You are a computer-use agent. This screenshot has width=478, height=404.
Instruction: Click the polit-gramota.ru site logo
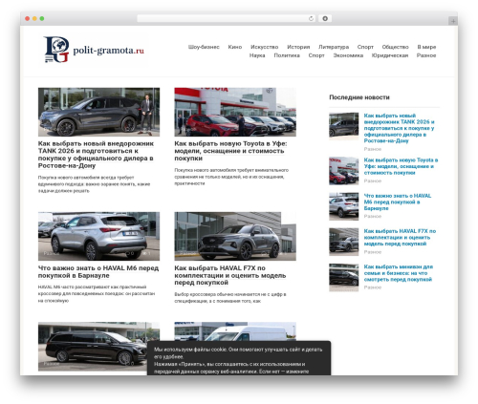(94, 50)
